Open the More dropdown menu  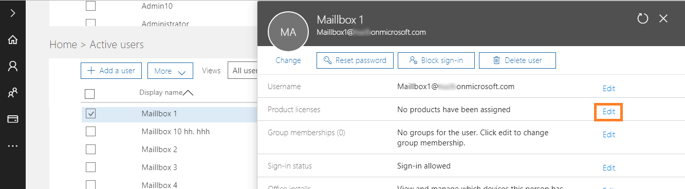(x=170, y=71)
